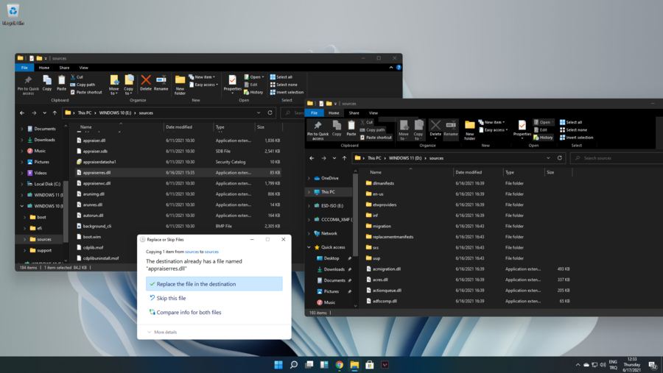Expand More details in Replace or Skip dialog
Screen dimensions: 663x373
tap(162, 333)
